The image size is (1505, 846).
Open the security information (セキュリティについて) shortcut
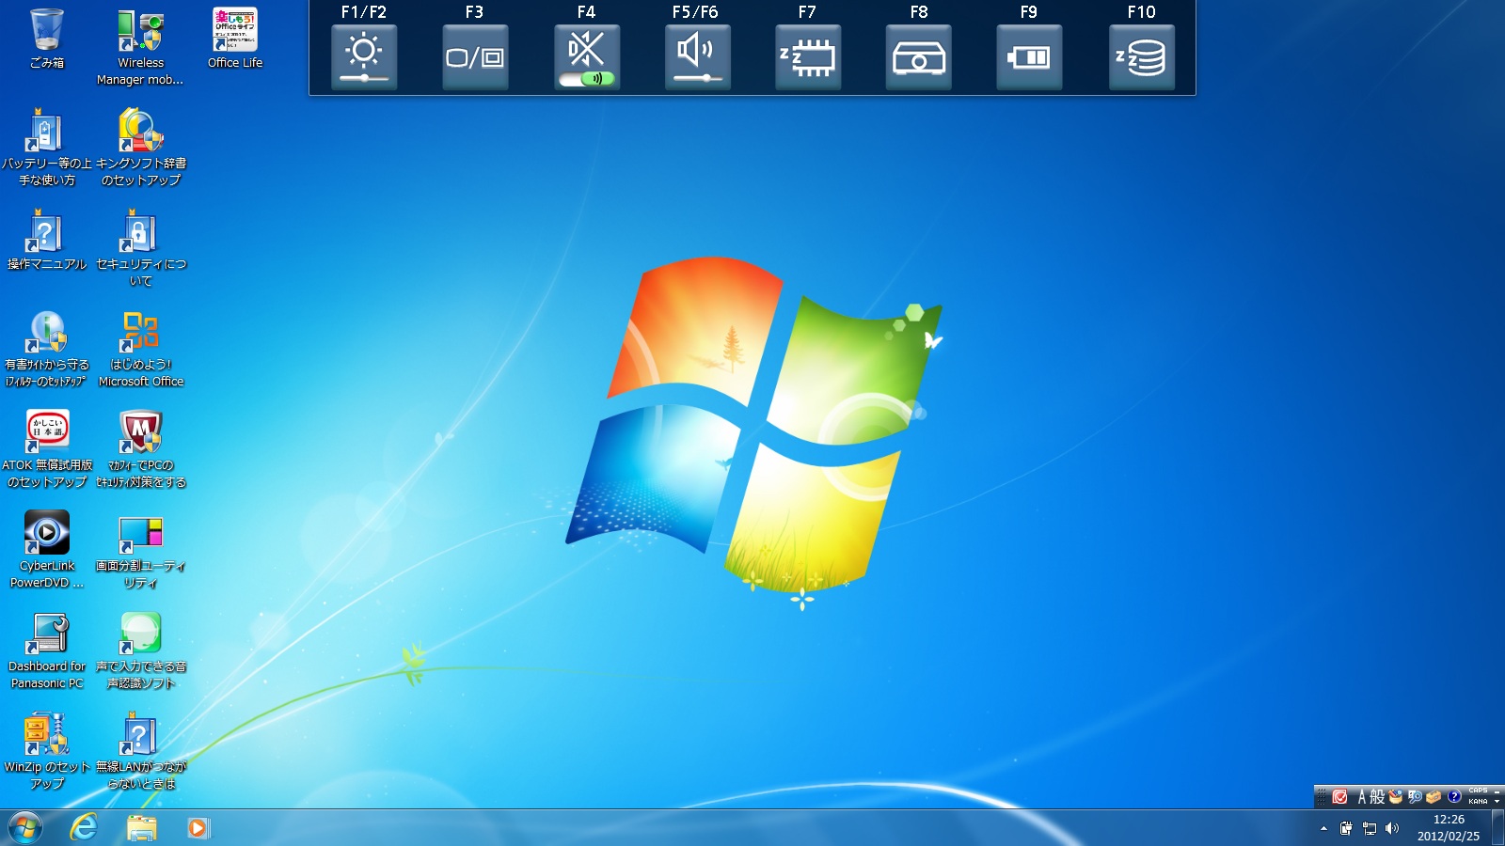click(x=141, y=249)
